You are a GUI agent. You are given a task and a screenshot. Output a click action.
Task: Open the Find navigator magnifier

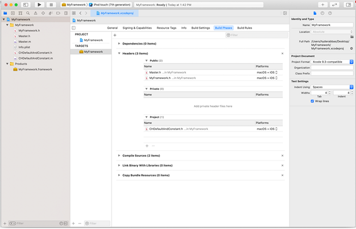tap(28, 13)
